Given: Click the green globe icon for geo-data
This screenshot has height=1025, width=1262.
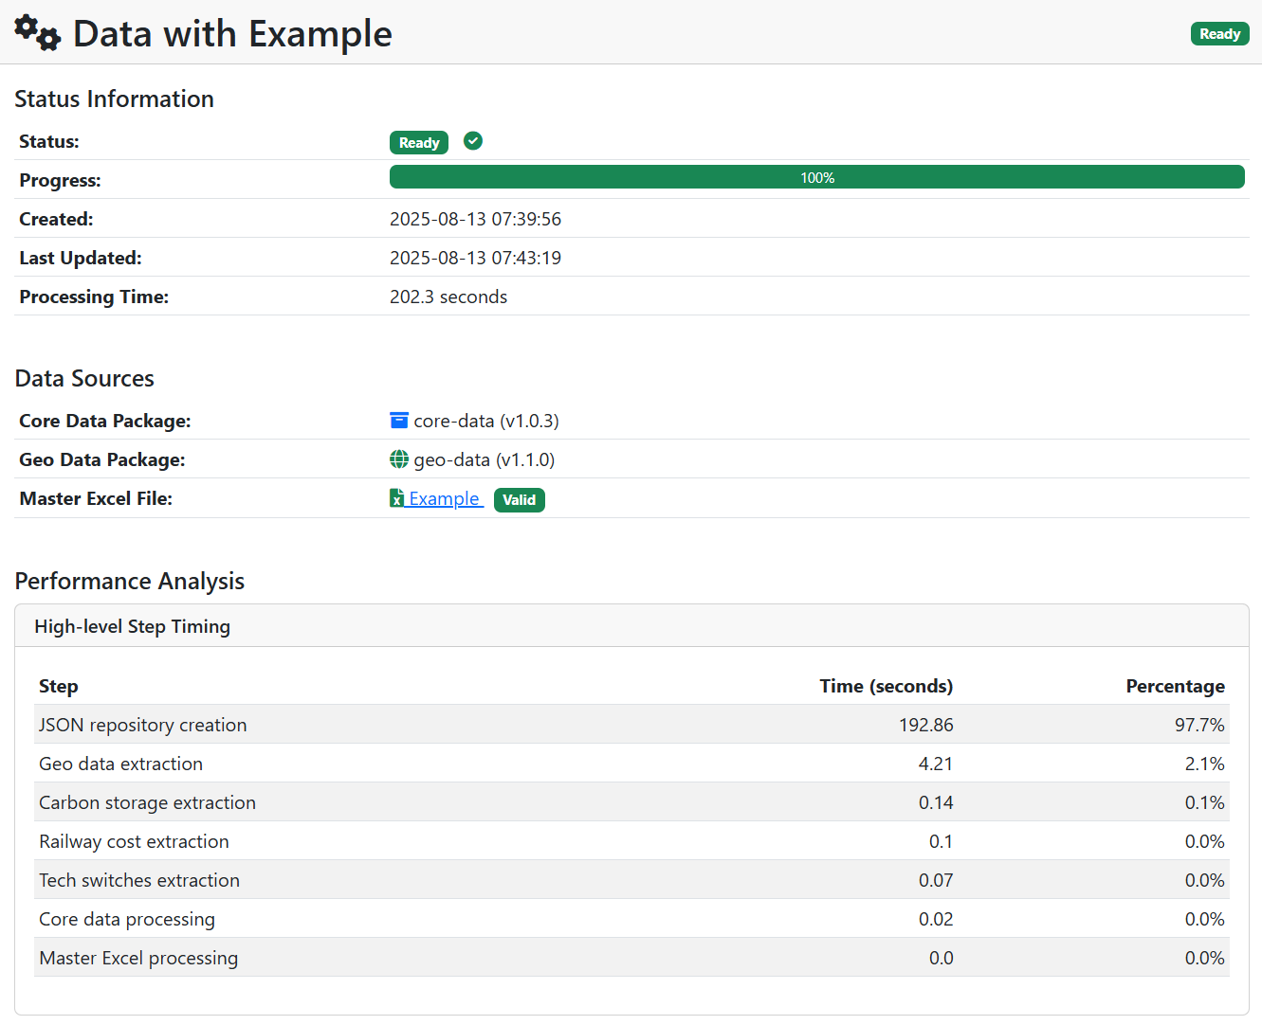Looking at the screenshot, I should coord(399,459).
